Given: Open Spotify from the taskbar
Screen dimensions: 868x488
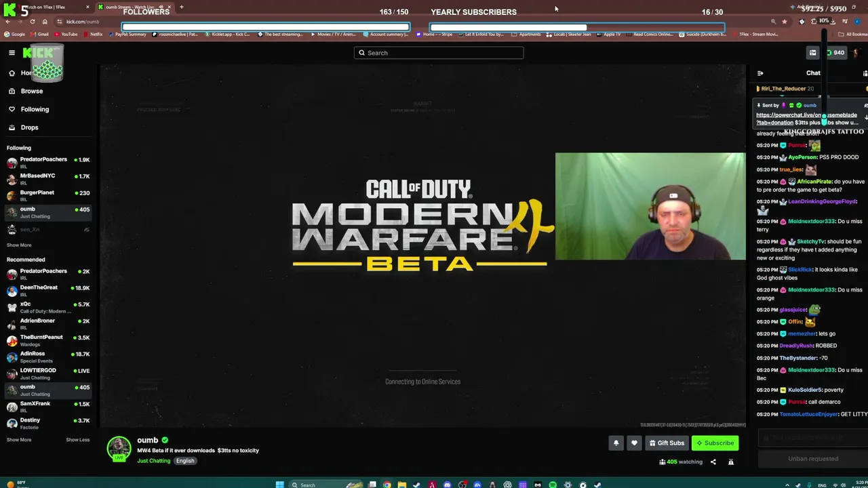Looking at the screenshot, I should click(553, 485).
